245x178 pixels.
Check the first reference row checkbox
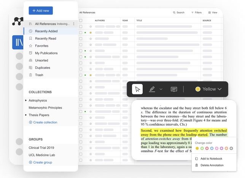[x=81, y=27]
